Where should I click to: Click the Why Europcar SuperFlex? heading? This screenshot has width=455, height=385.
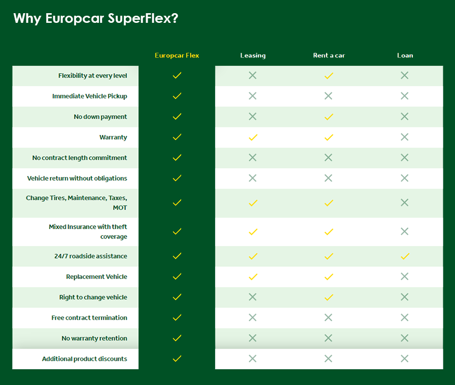point(96,18)
